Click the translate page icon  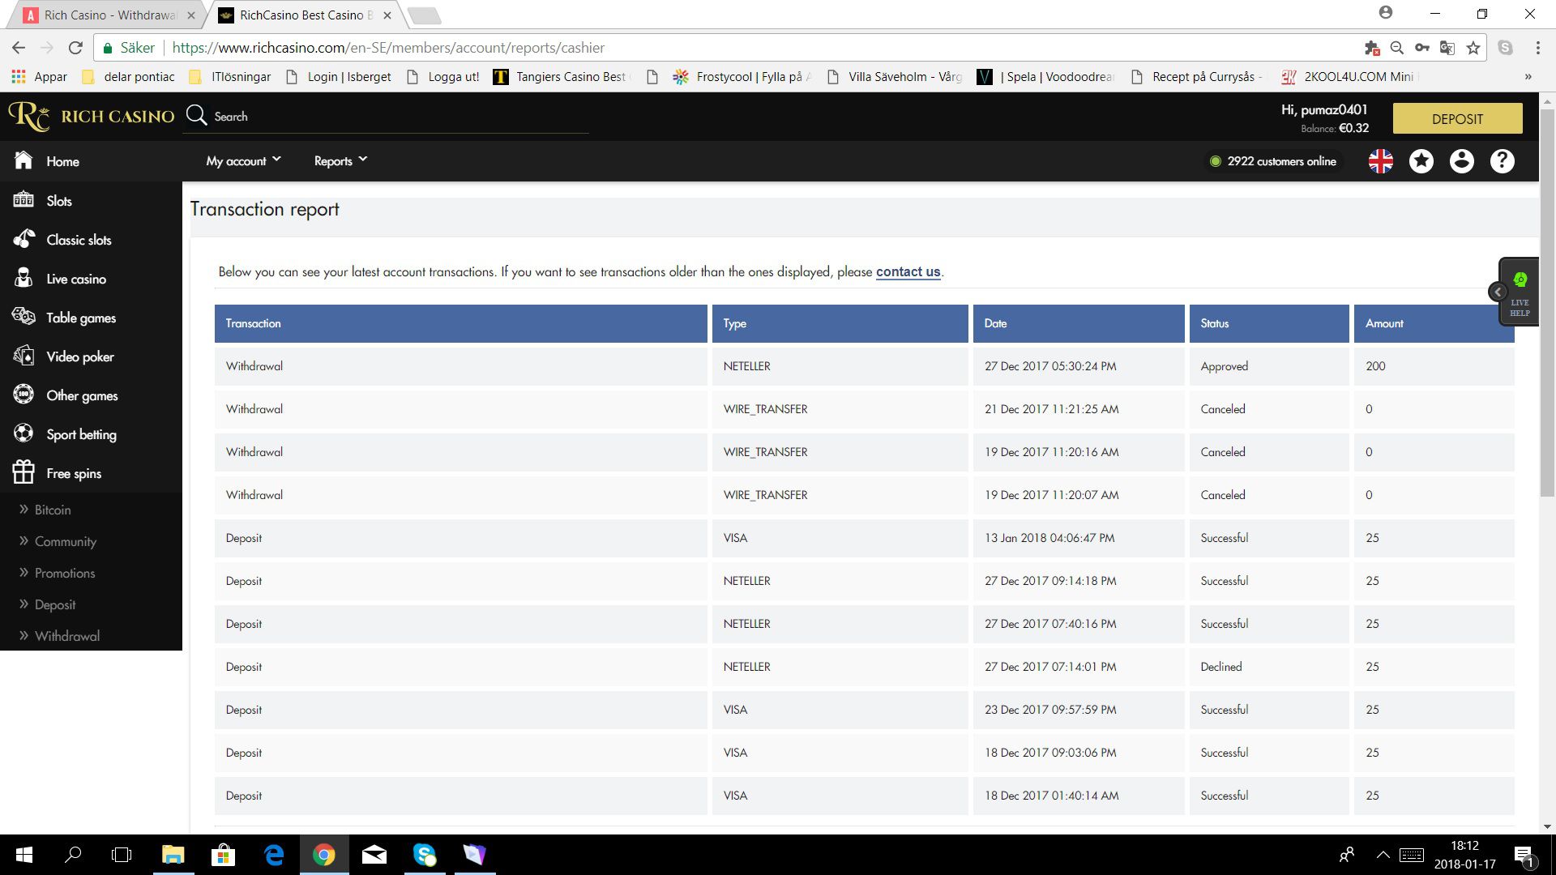pyautogui.click(x=1447, y=48)
